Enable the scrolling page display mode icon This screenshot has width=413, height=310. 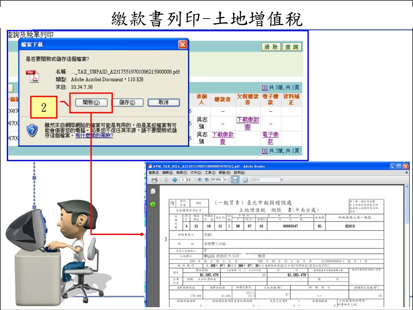pyautogui.click(x=235, y=180)
